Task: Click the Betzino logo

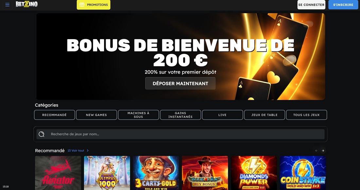Action: 27,4
